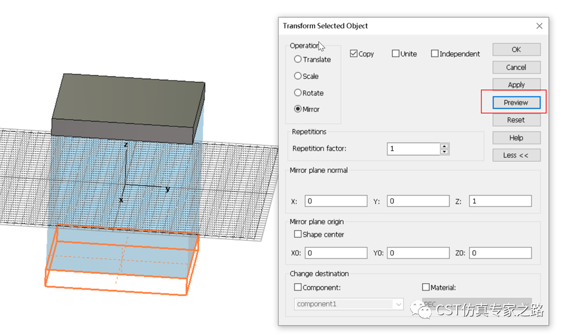Decrease the repetition factor with down arrow
The width and height of the screenshot is (562, 335).
point(444,151)
